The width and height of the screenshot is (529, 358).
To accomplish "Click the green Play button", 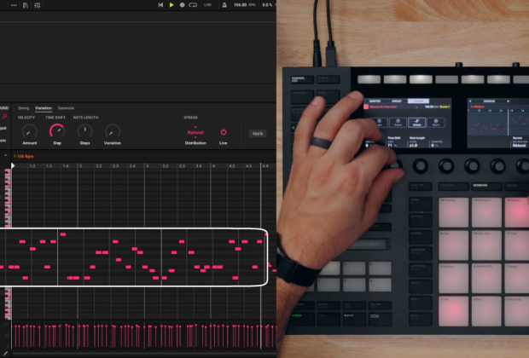I will (171, 5).
